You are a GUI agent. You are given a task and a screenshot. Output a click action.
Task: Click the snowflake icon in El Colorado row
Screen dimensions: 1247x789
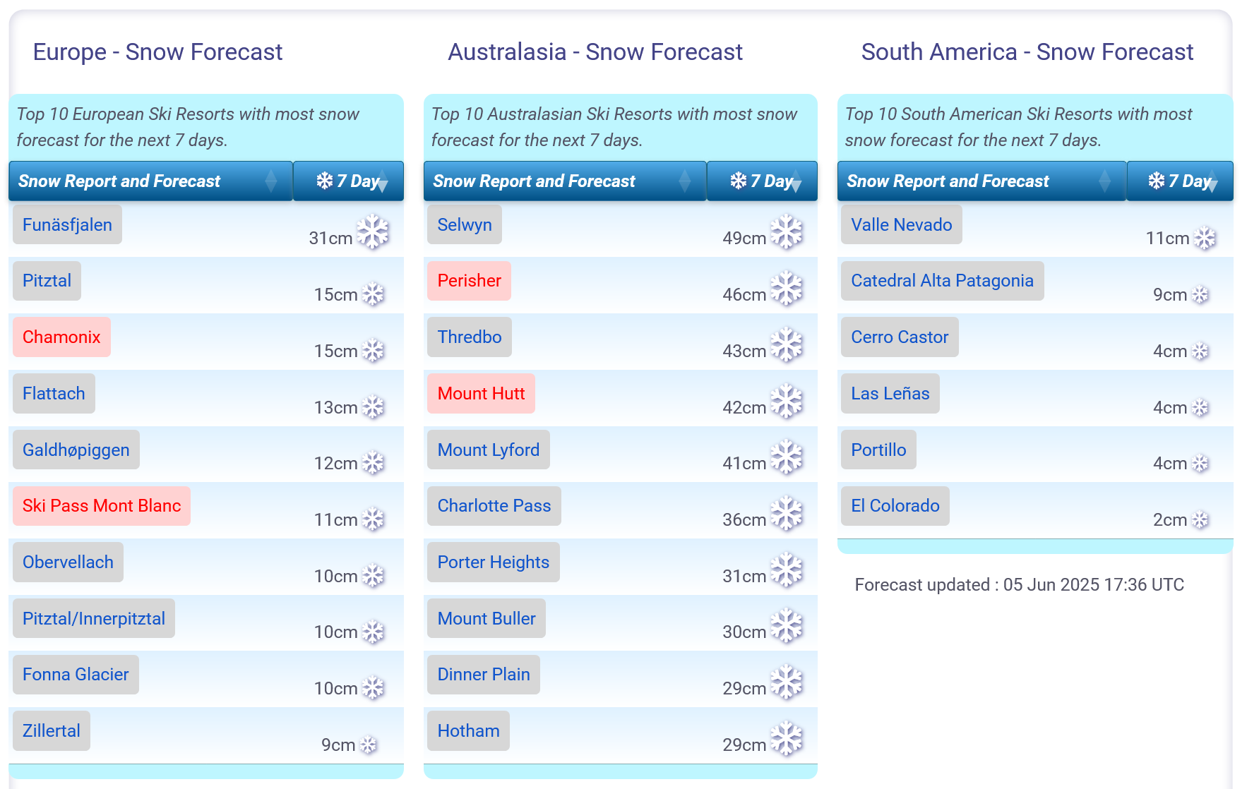coord(1200,520)
